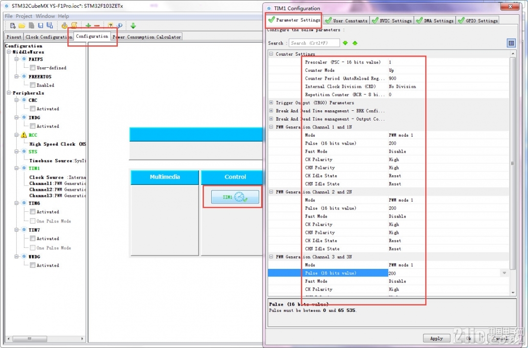This screenshot has height=348, width=528.
Task: Collapse the Peripherals tree node
Action: tap(9, 93)
